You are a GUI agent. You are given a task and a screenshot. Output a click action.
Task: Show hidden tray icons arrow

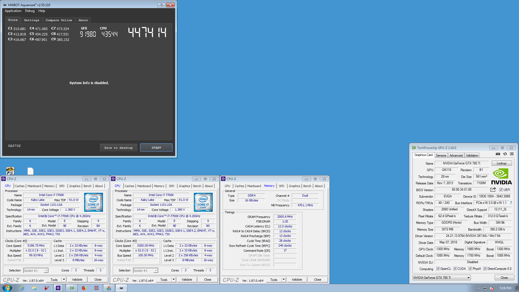coord(478,288)
